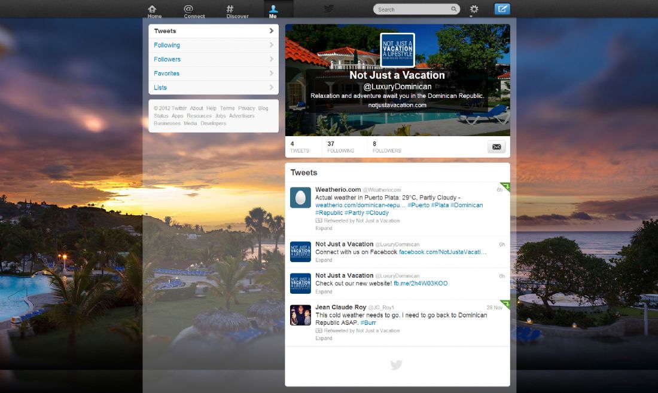This screenshot has height=393, width=658.
Task: Open the facebook.com/NotJustaVacati… link
Action: click(442, 252)
